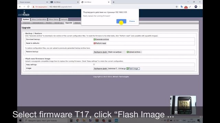Image resolution: width=220 pixels, height=123 pixels.
Task: Open Calculator from taskbar
Action: [71, 120]
